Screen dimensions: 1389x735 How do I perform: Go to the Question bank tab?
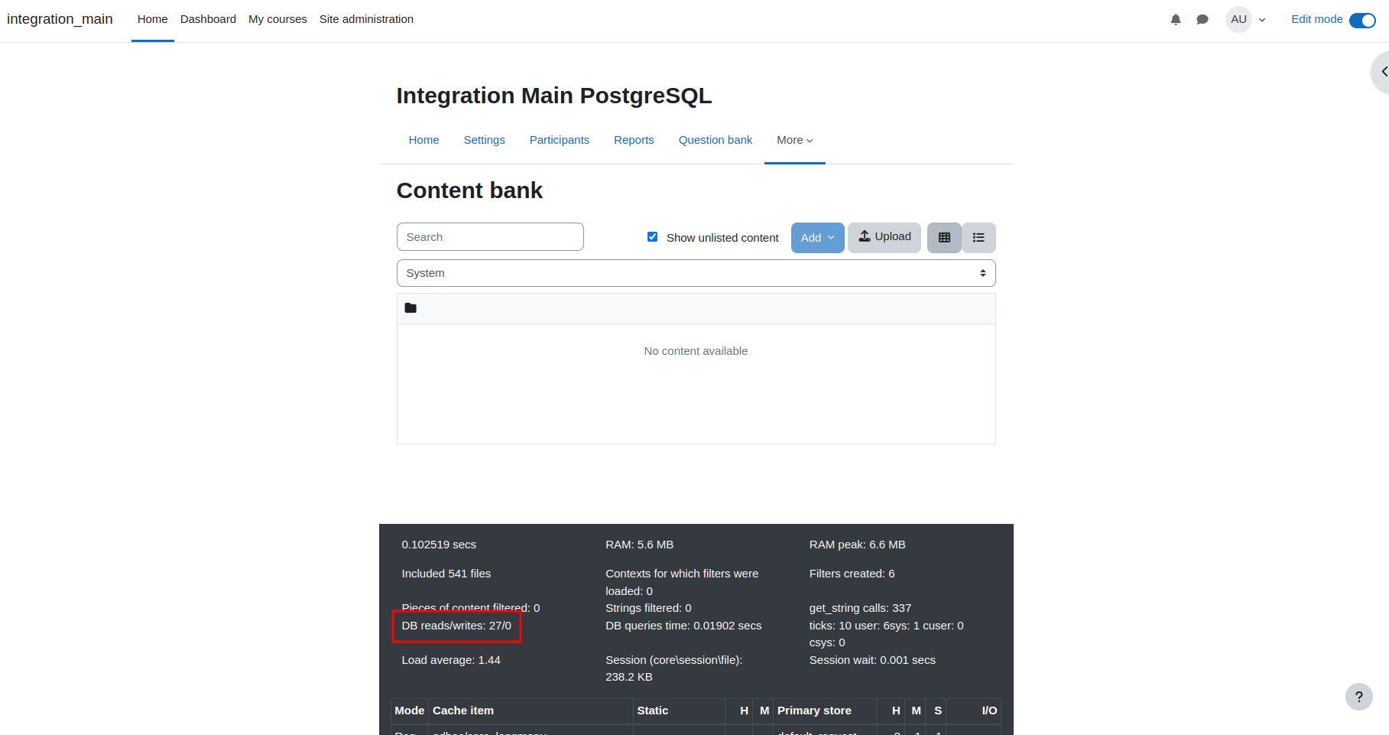click(x=716, y=140)
